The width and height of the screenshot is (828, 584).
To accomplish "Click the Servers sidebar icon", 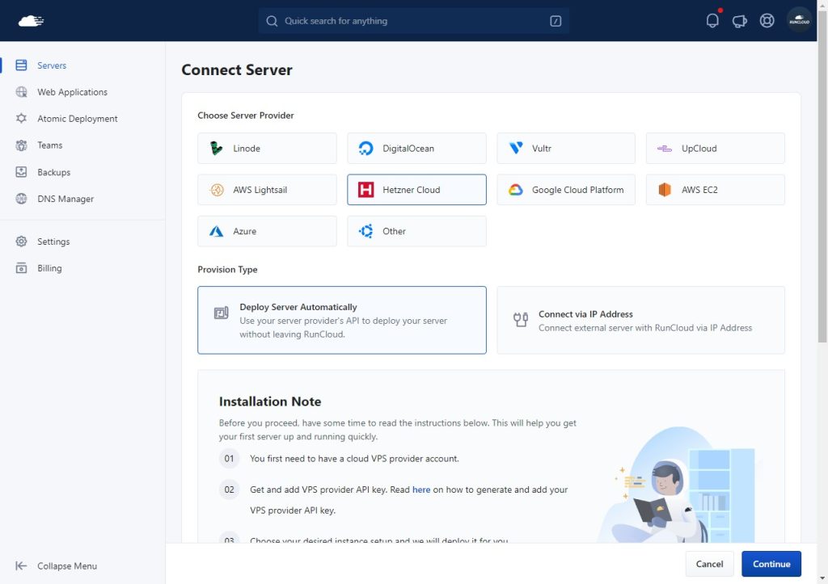I will 22,65.
